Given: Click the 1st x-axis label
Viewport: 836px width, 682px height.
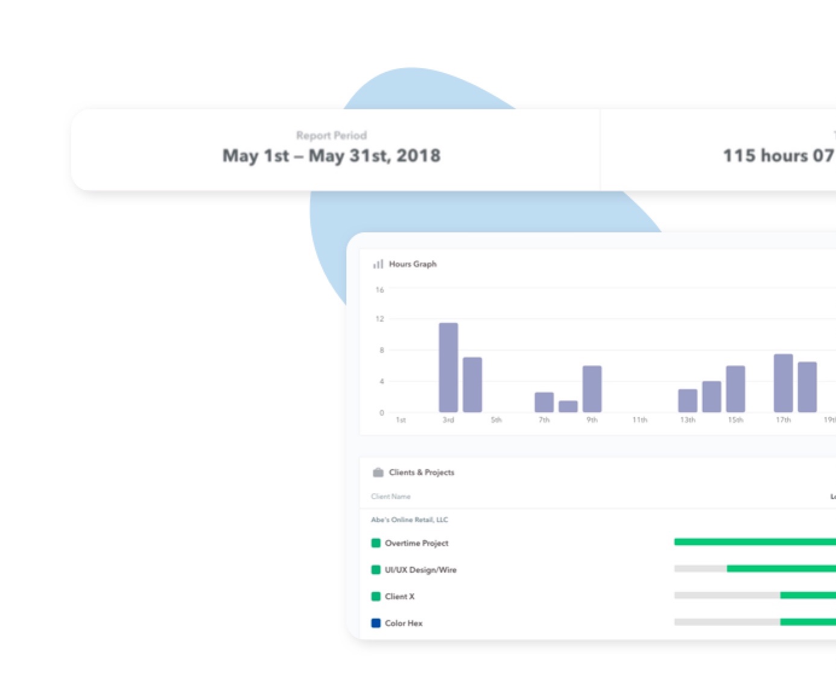Looking at the screenshot, I should coord(401,420).
